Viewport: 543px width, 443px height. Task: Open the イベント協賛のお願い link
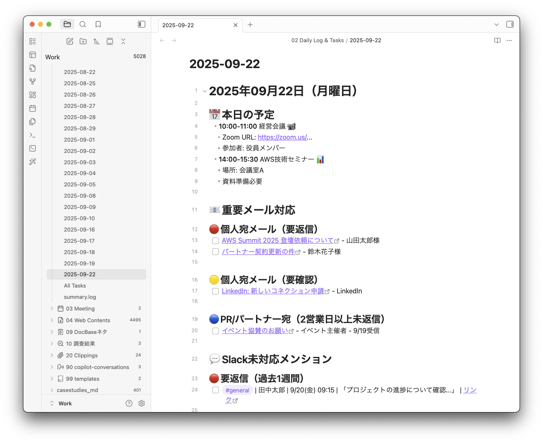255,331
